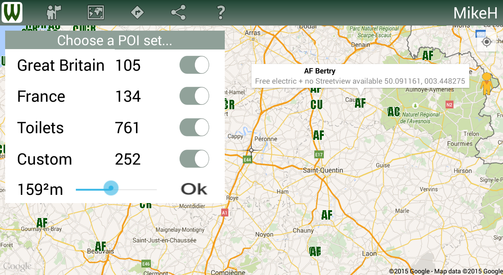Tap the share icon in top bar
The width and height of the screenshot is (503, 275).
click(178, 13)
